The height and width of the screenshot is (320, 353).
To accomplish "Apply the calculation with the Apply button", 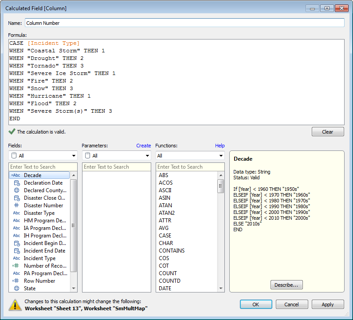I will click(328, 304).
